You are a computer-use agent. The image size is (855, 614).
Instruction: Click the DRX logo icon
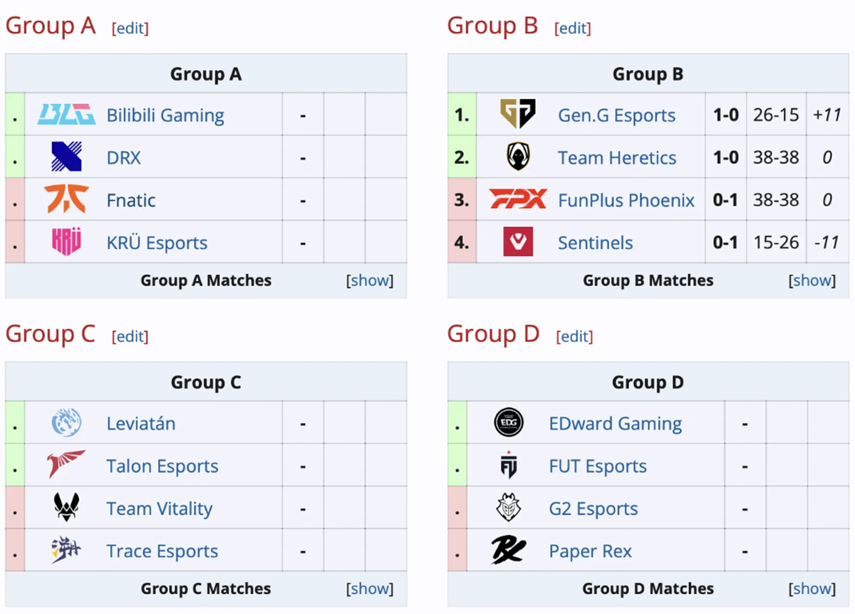(66, 157)
